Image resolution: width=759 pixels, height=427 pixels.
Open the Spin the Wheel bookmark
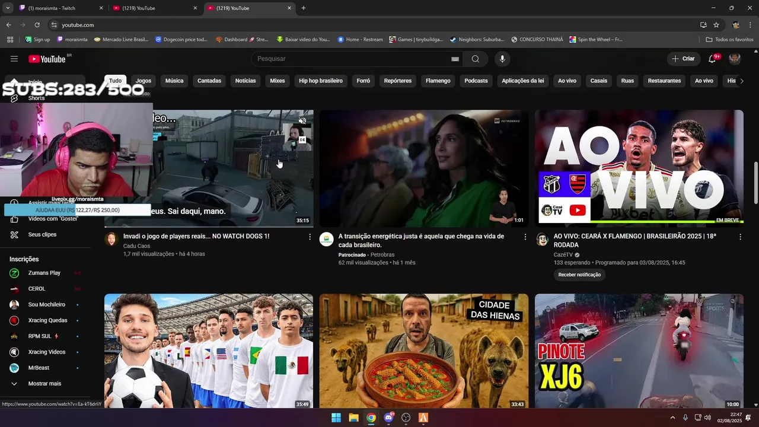(x=596, y=40)
